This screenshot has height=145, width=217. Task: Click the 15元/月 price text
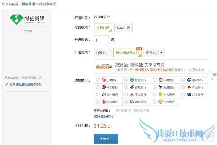click(x=27, y=31)
